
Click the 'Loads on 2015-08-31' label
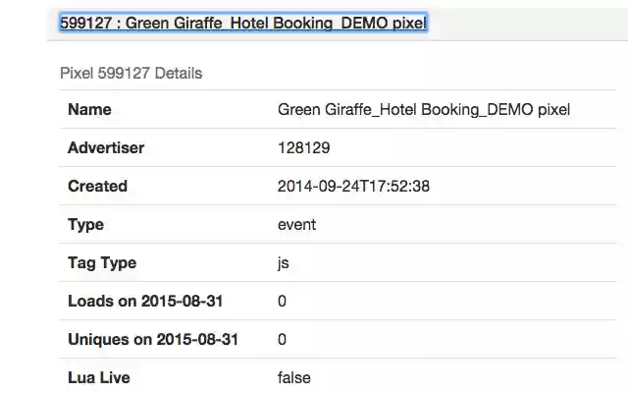[145, 302]
